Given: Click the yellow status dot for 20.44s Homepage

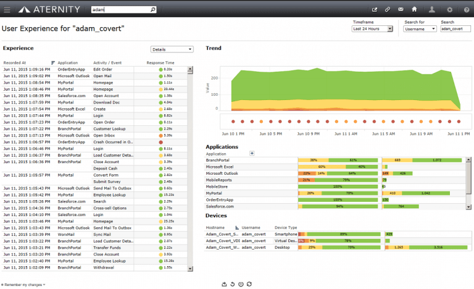Looking at the screenshot, I should tap(161, 90).
